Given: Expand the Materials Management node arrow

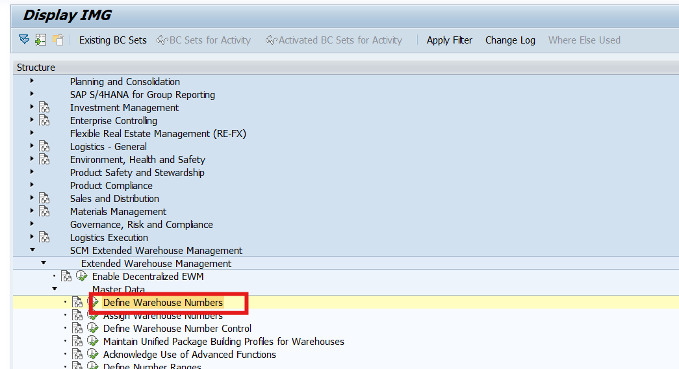Looking at the screenshot, I should click(x=32, y=210).
